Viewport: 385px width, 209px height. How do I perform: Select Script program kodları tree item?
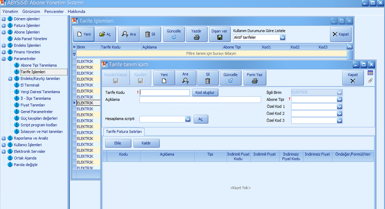(39, 125)
